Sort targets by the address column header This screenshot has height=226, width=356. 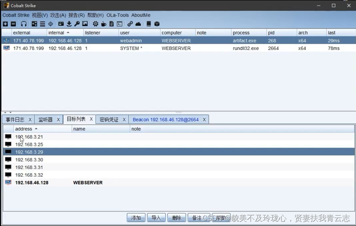click(43, 129)
